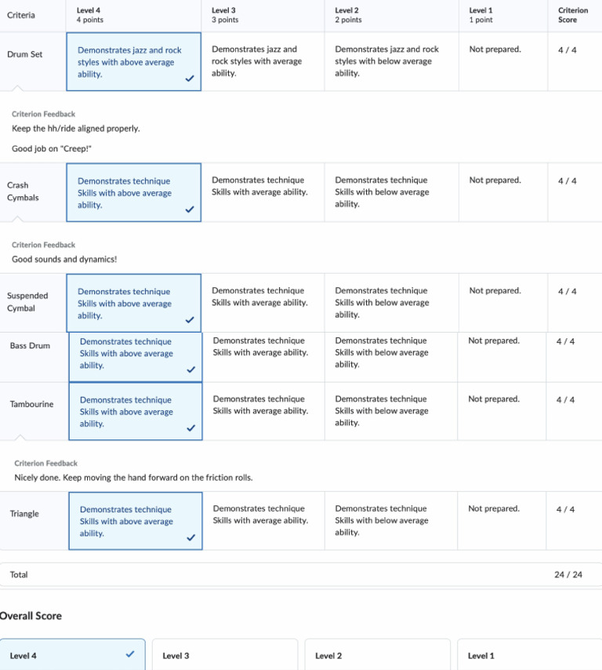Choose Overall Score Level 2 tile

(377, 655)
